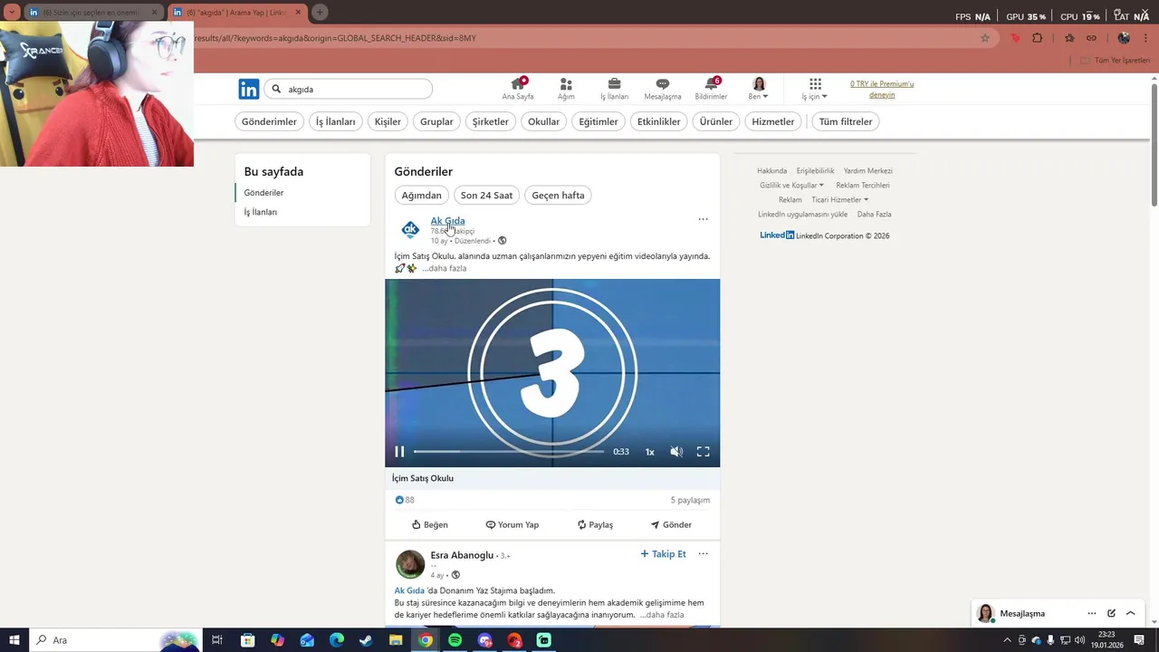Open the Ak Gıda post options menu

coord(703,219)
